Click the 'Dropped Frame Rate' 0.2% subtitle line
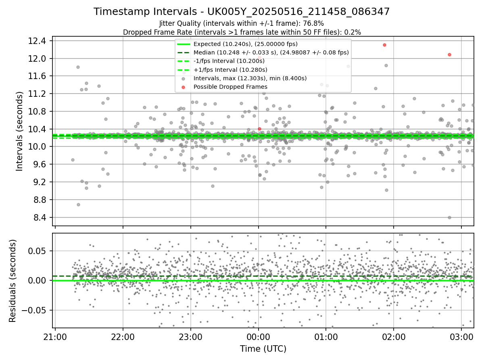Viewport: 484px width, 363px height. pyautogui.click(x=242, y=32)
